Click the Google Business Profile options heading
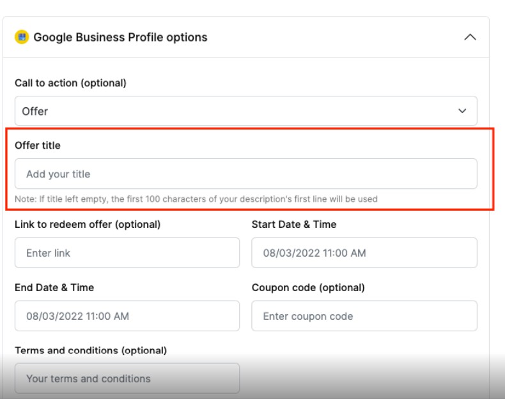Viewport: 505px width, 399px height. (x=120, y=37)
